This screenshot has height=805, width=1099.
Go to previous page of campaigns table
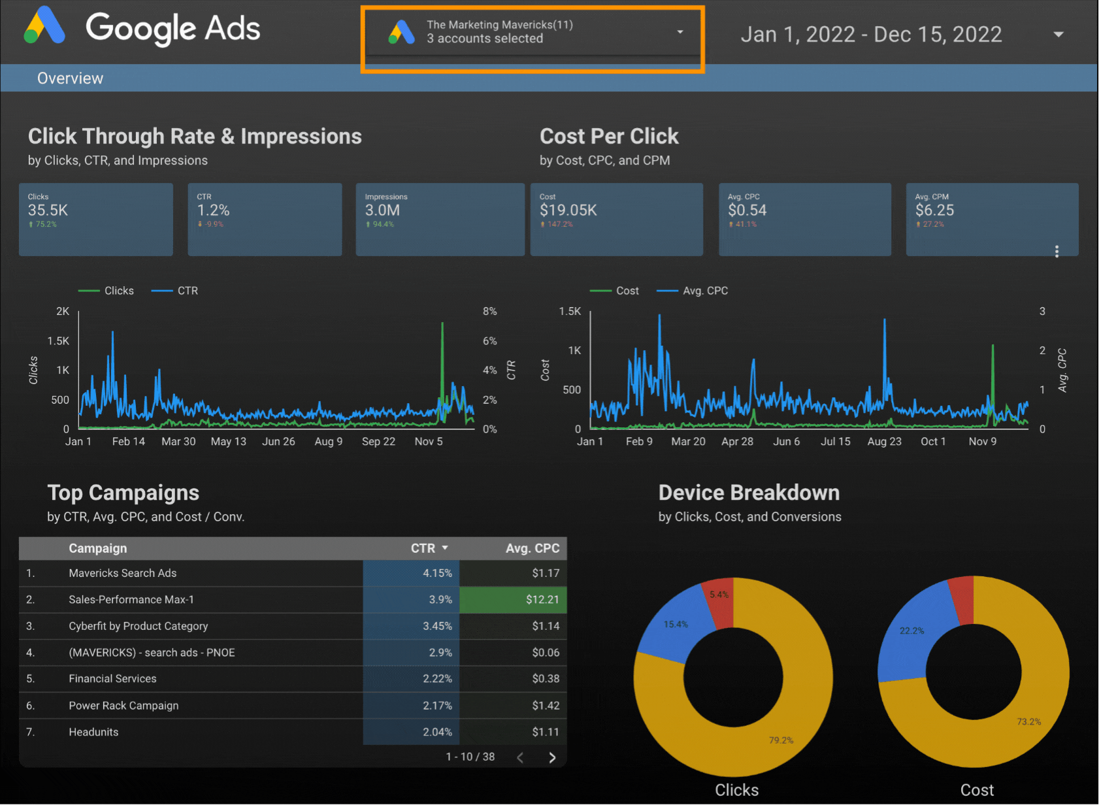(520, 757)
